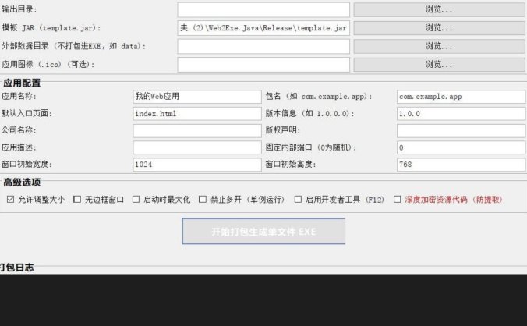Edit the application name field 我的Web应用
The width and height of the screenshot is (527, 326).
[x=197, y=97]
